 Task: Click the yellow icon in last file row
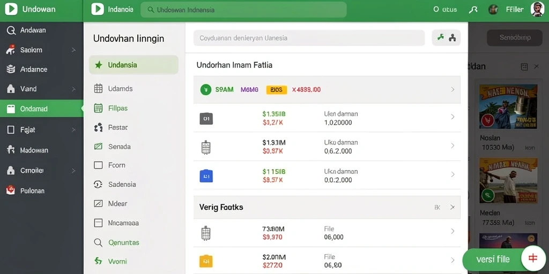click(x=206, y=261)
